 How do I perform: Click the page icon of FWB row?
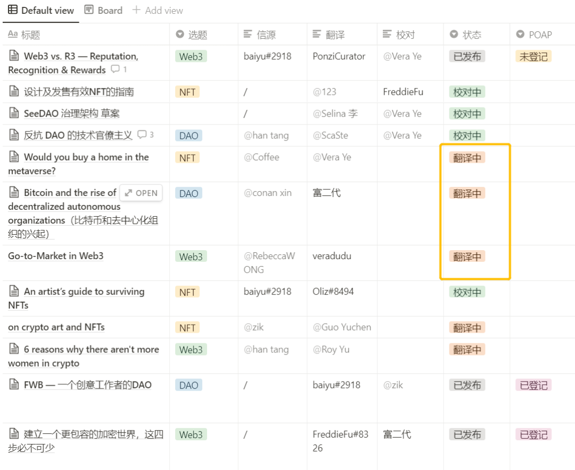pyautogui.click(x=14, y=384)
